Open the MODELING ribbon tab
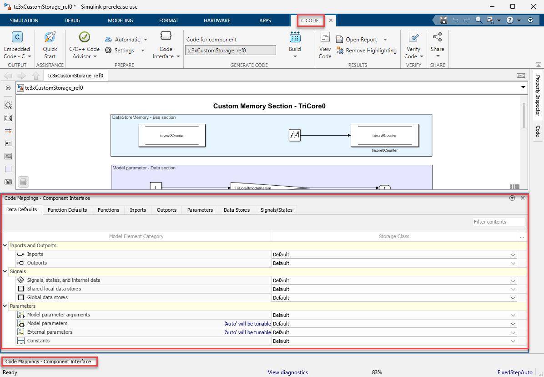544x377 pixels. point(121,20)
